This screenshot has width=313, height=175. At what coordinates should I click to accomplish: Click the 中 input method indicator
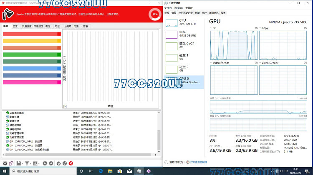click(x=286, y=171)
